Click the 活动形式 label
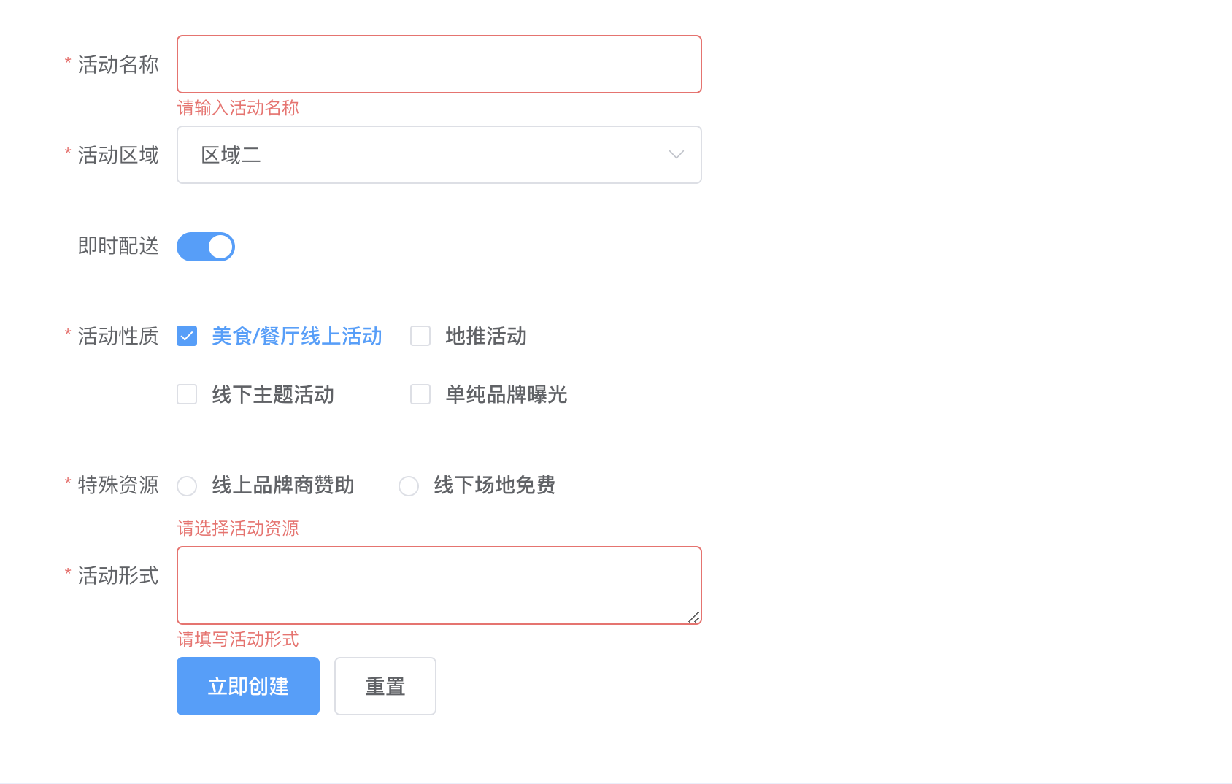Viewport: 1232px width, 784px height. pos(118,575)
